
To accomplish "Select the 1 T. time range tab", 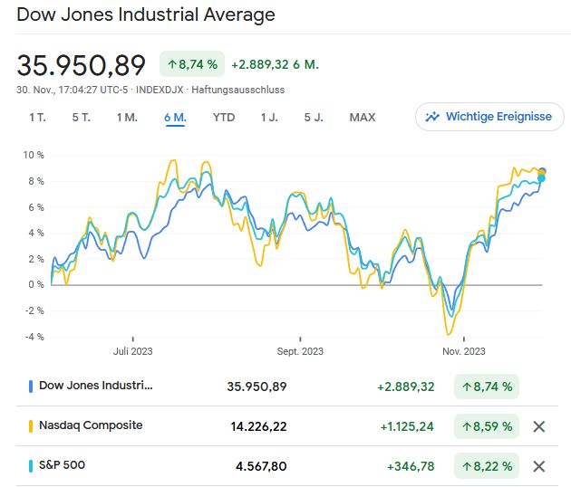I will click(37, 118).
